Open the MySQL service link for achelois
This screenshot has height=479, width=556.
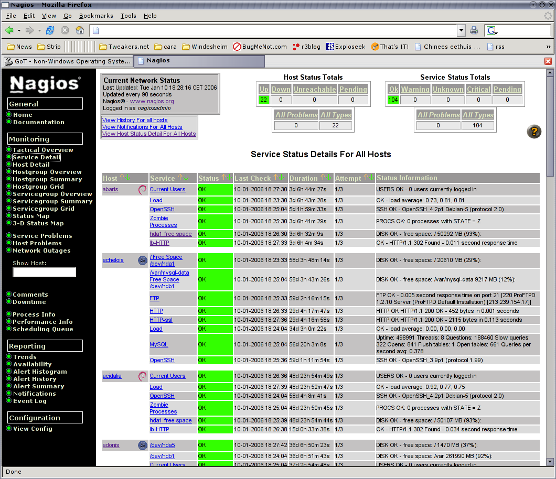click(158, 344)
